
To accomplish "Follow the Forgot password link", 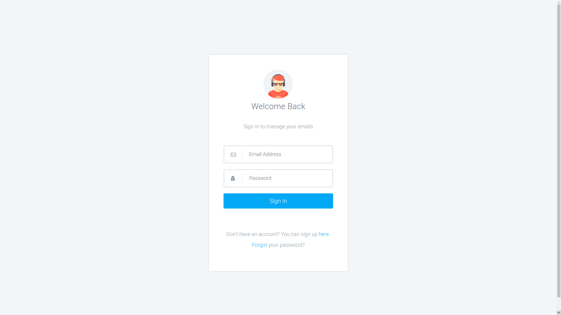I will [259, 245].
